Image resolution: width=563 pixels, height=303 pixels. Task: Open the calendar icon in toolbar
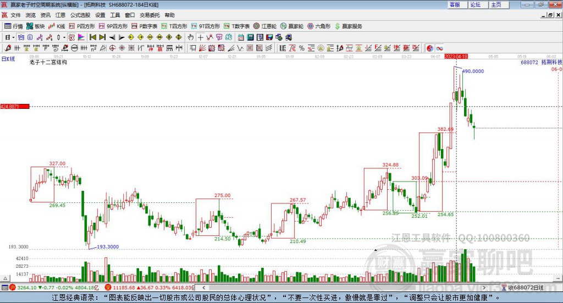pyautogui.click(x=241, y=37)
